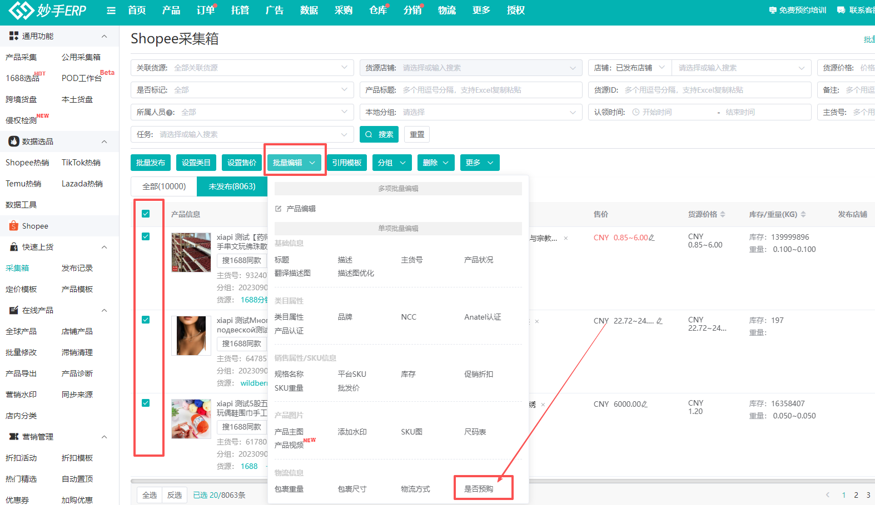Click into the 货源ID input field
Viewport: 875px width, 505px height.
point(700,90)
